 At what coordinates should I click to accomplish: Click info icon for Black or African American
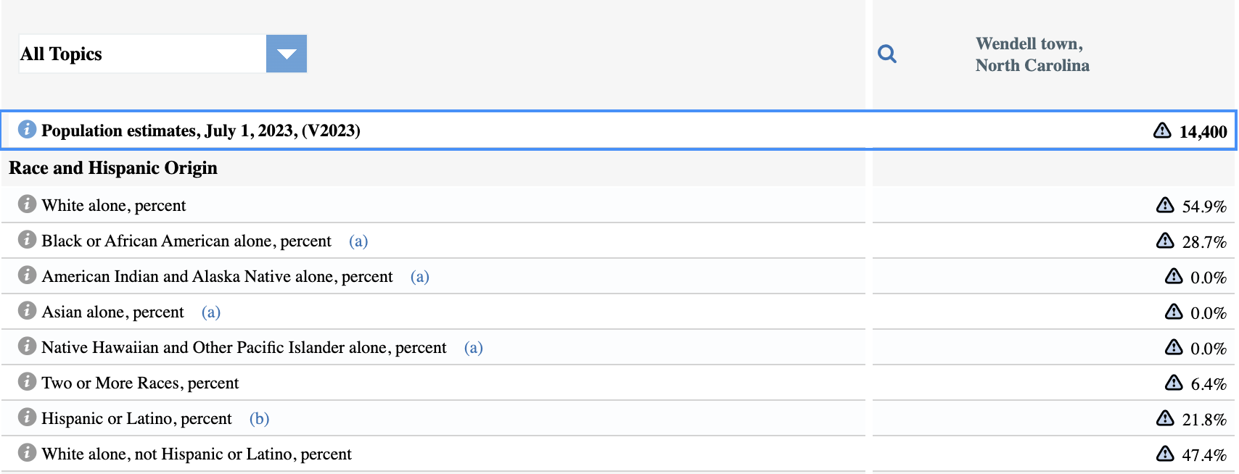click(27, 240)
